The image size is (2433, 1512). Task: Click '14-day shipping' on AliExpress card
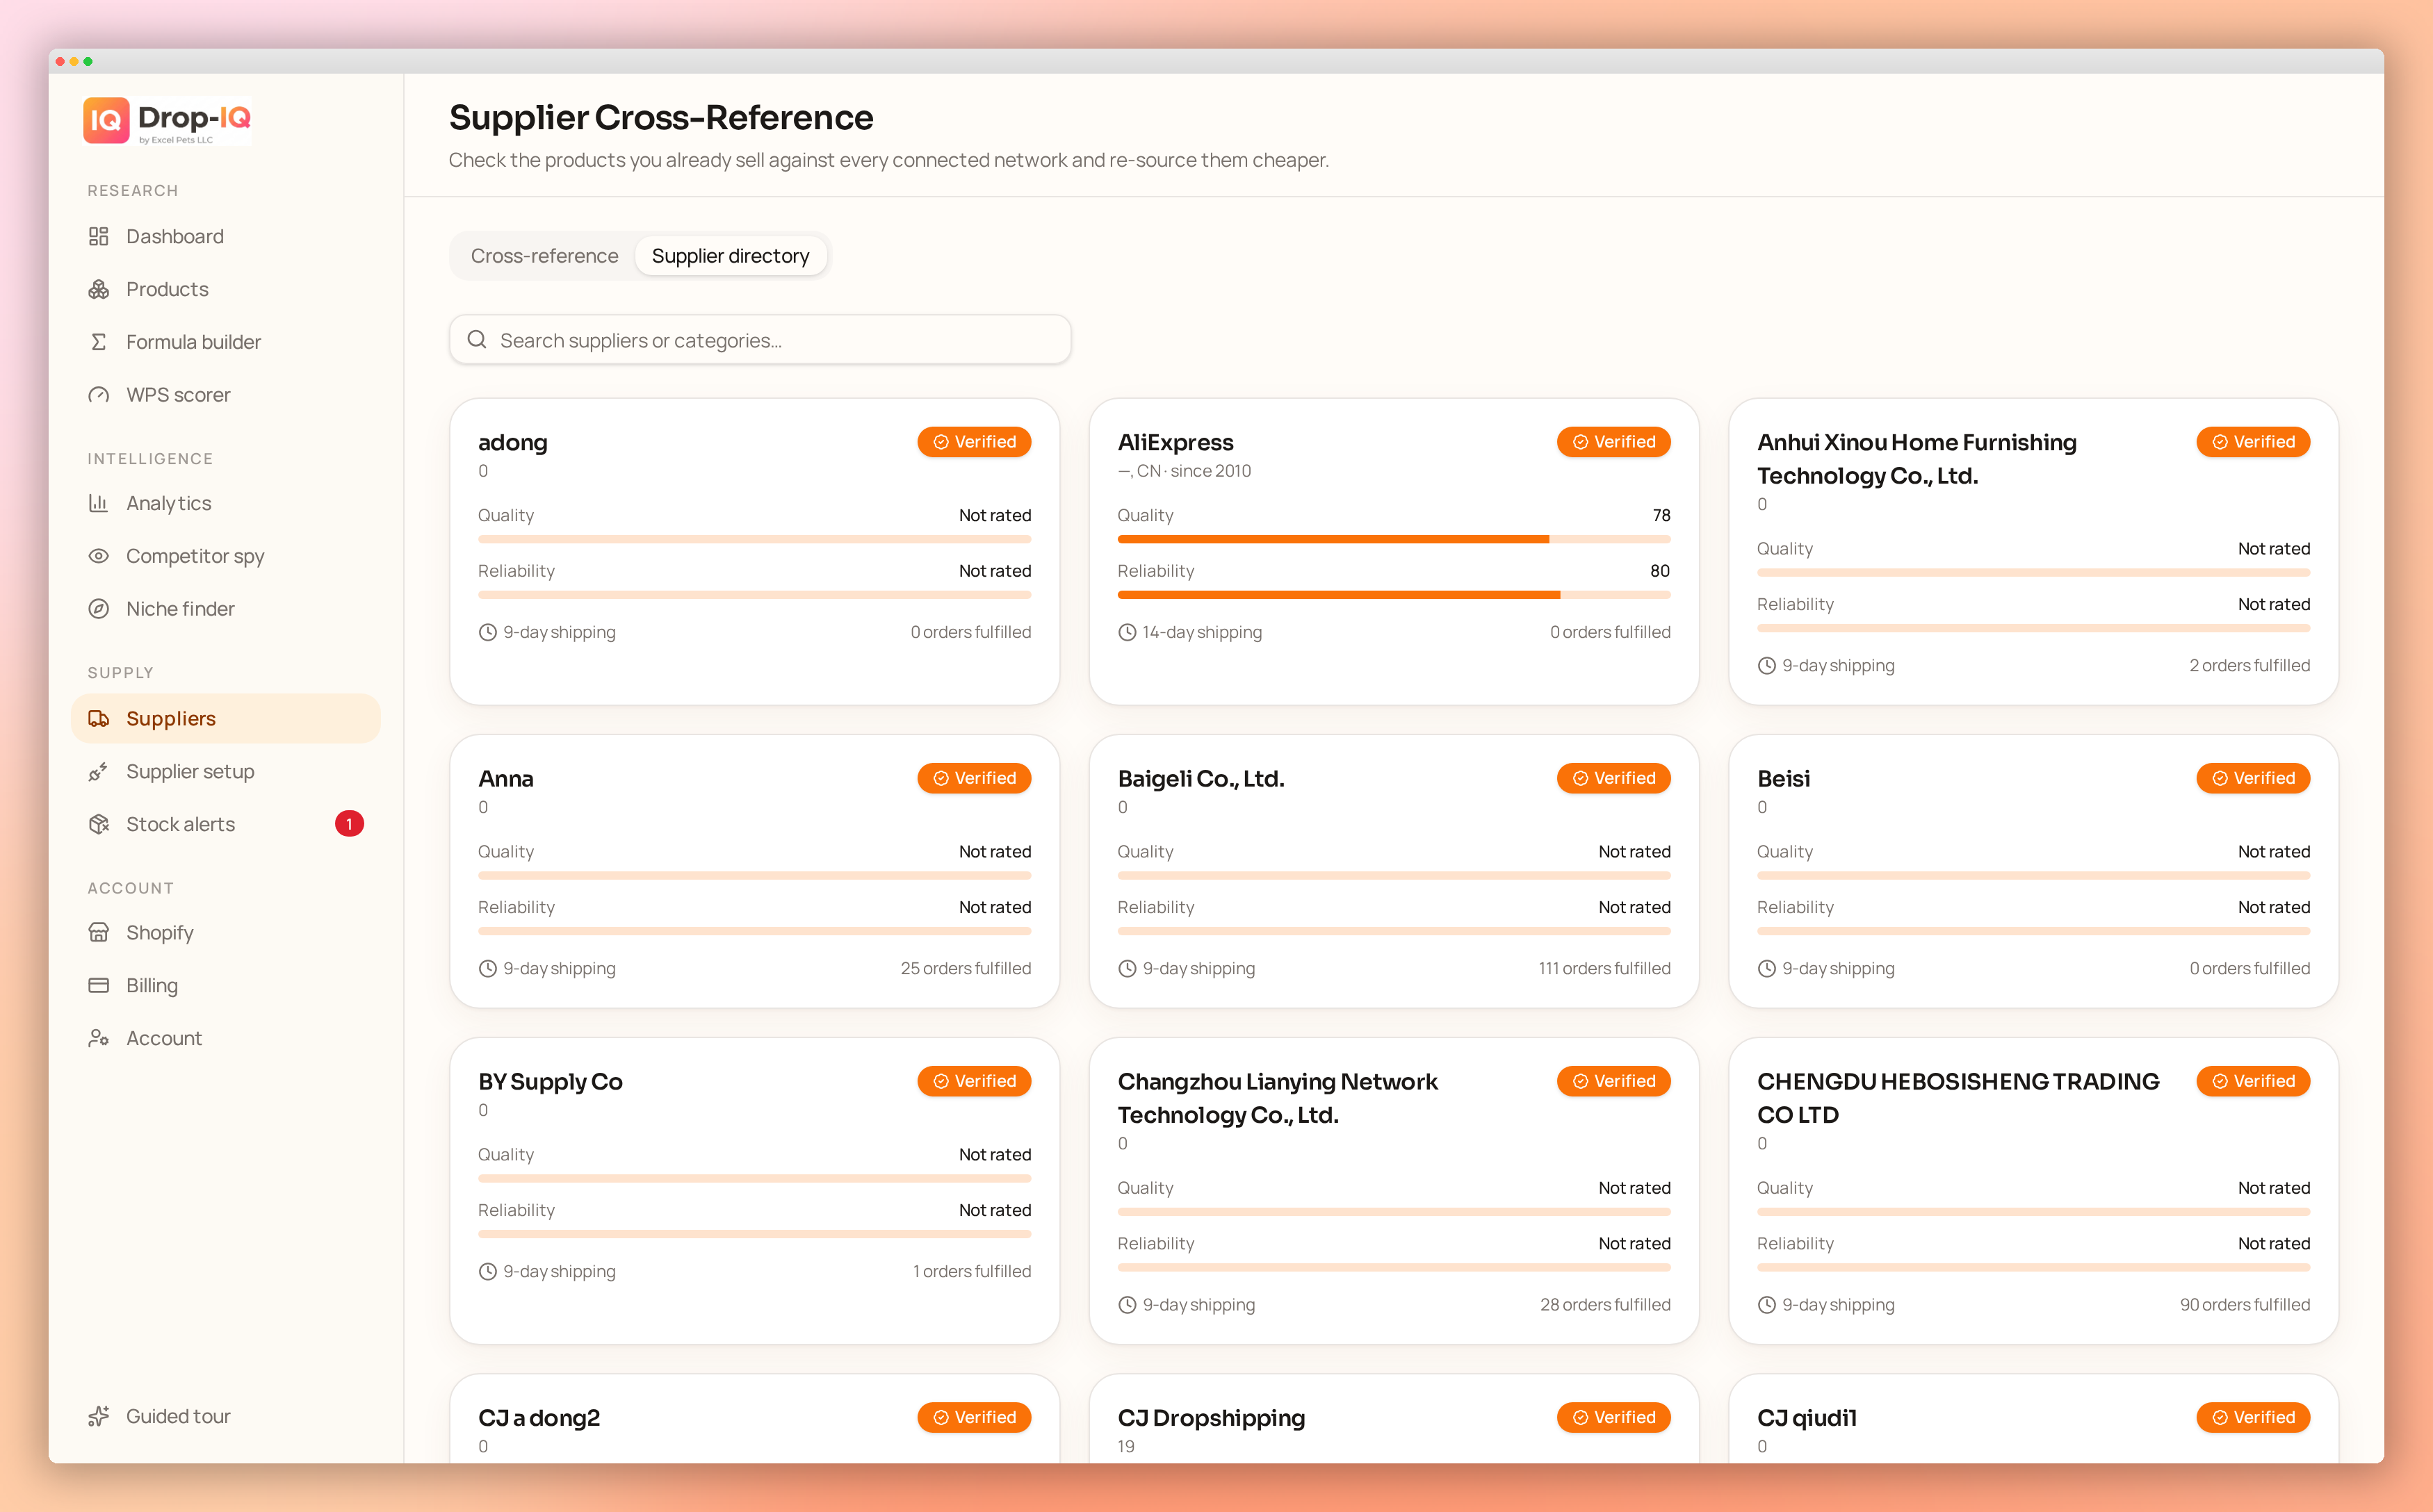[x=1203, y=632]
